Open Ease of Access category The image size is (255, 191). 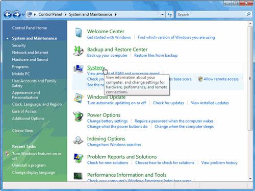point(24,111)
